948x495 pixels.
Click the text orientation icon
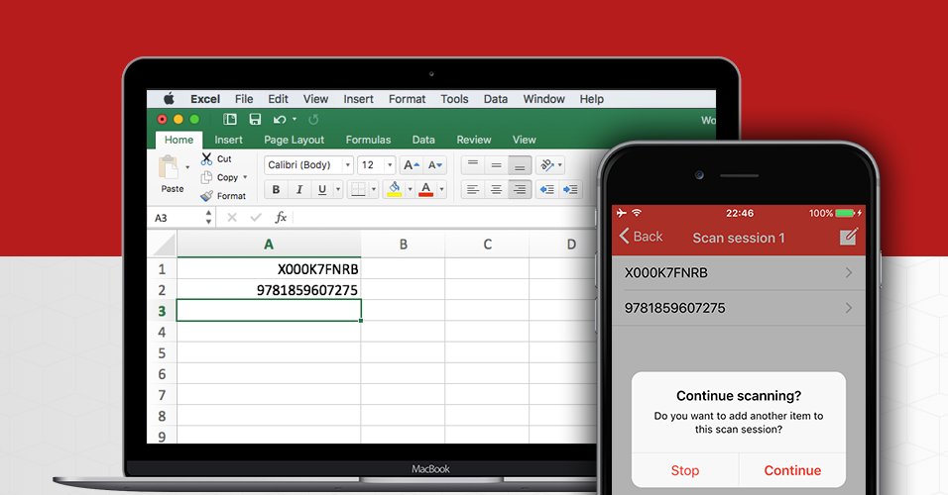coord(546,164)
